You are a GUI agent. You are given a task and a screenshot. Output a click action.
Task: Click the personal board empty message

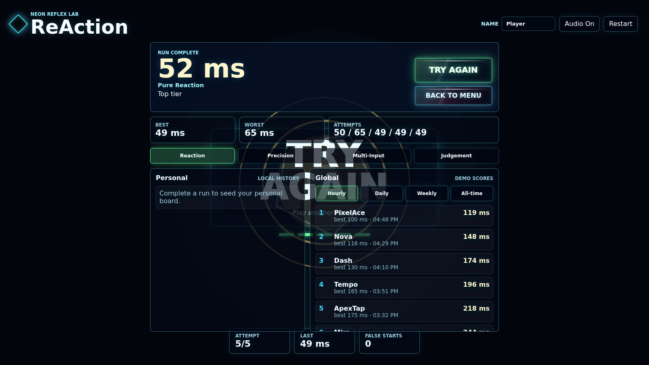point(228,197)
